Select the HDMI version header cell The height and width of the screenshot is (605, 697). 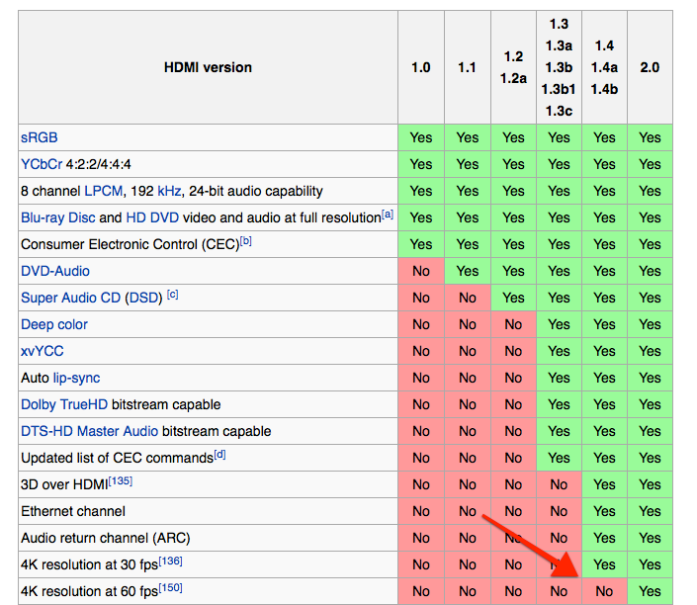click(208, 68)
